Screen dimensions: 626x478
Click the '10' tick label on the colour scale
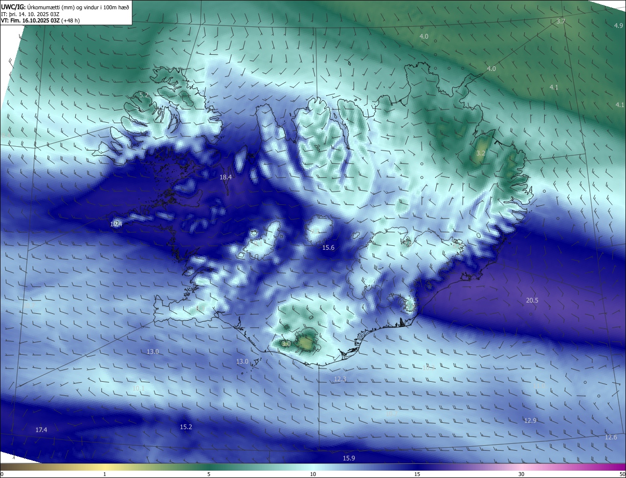click(313, 474)
